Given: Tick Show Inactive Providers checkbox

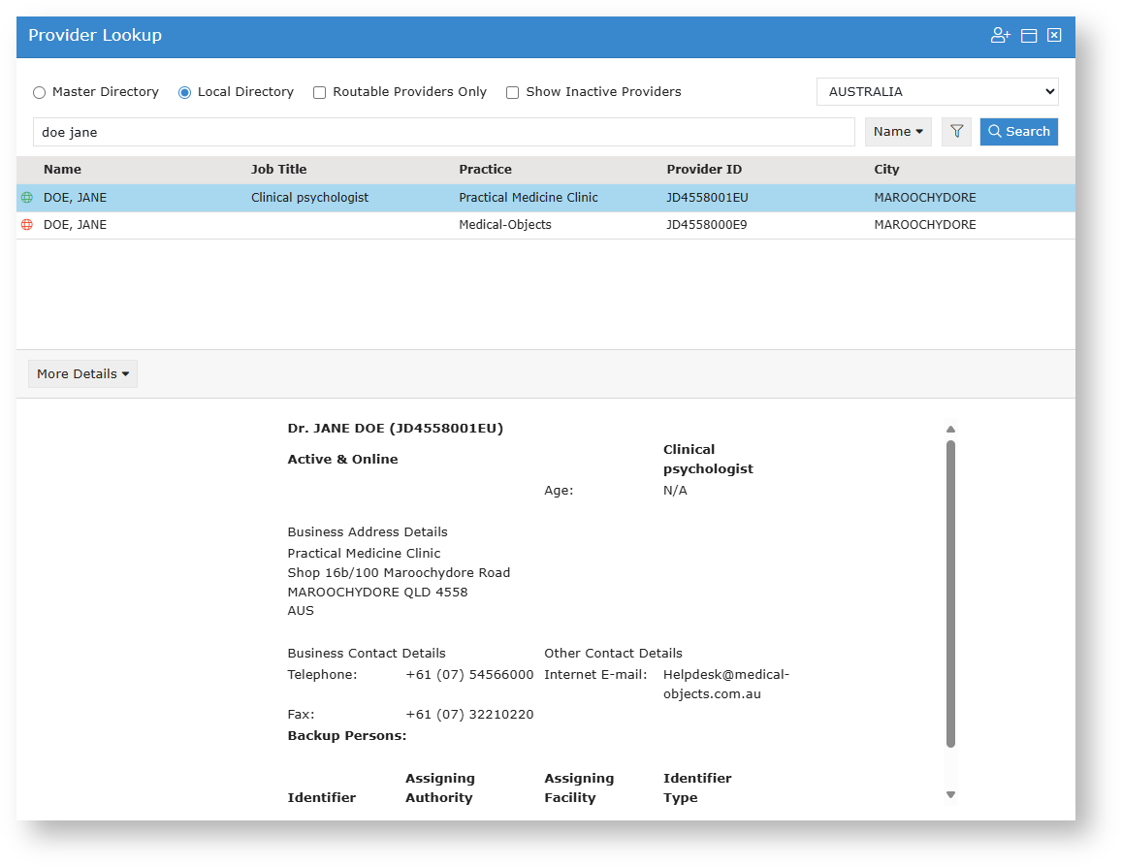Looking at the screenshot, I should click(513, 93).
